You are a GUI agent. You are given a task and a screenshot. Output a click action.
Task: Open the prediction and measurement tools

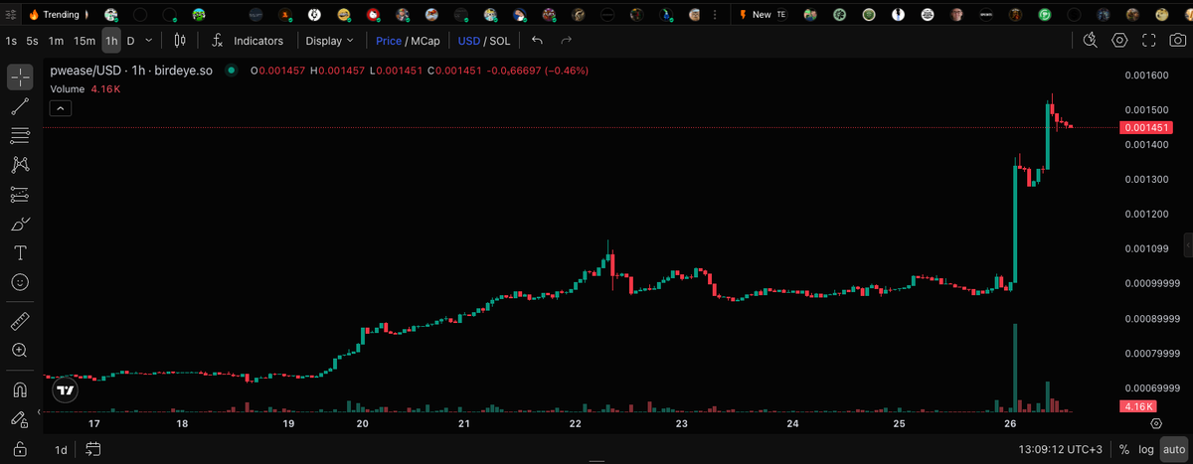click(x=19, y=194)
